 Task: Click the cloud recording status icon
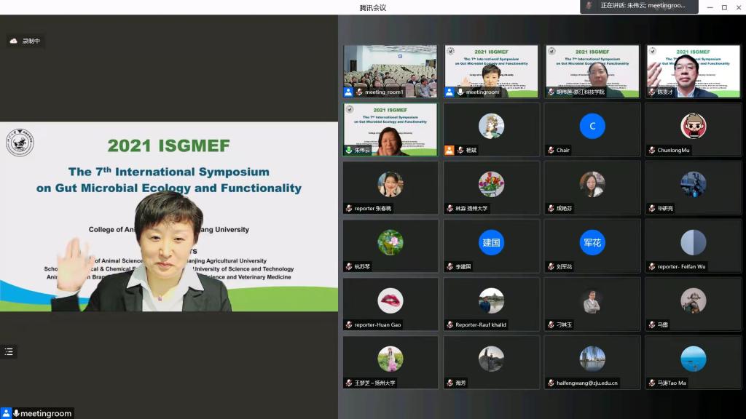coord(13,41)
